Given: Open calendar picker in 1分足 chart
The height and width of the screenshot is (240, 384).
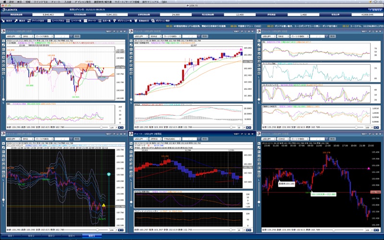Looking at the screenshot, I should (x=70, y=36).
